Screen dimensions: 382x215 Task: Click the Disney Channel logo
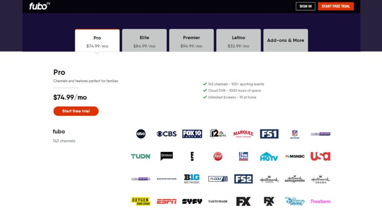pyautogui.click(x=295, y=201)
